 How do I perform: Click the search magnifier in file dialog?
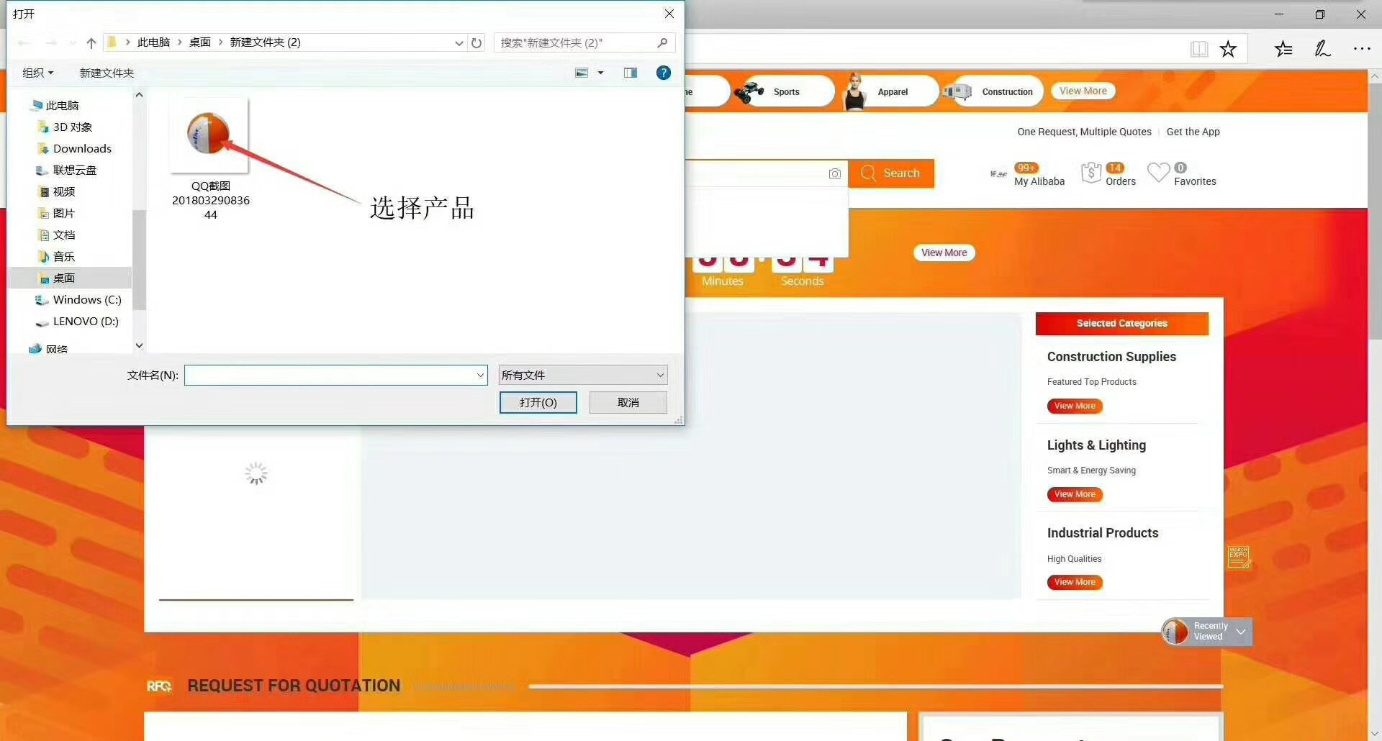click(662, 43)
